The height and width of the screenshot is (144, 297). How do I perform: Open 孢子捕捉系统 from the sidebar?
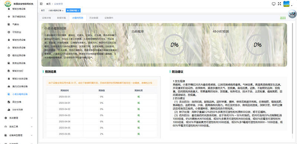point(19,17)
